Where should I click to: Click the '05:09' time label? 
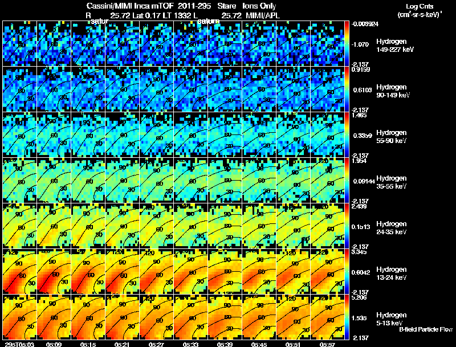coord(54,344)
